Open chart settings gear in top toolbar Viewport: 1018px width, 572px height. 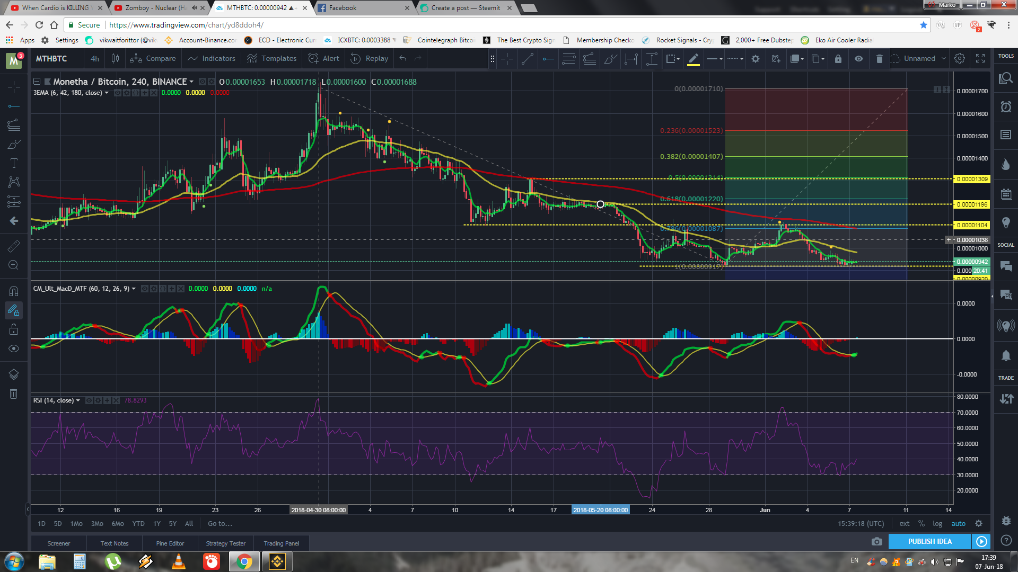(x=960, y=58)
